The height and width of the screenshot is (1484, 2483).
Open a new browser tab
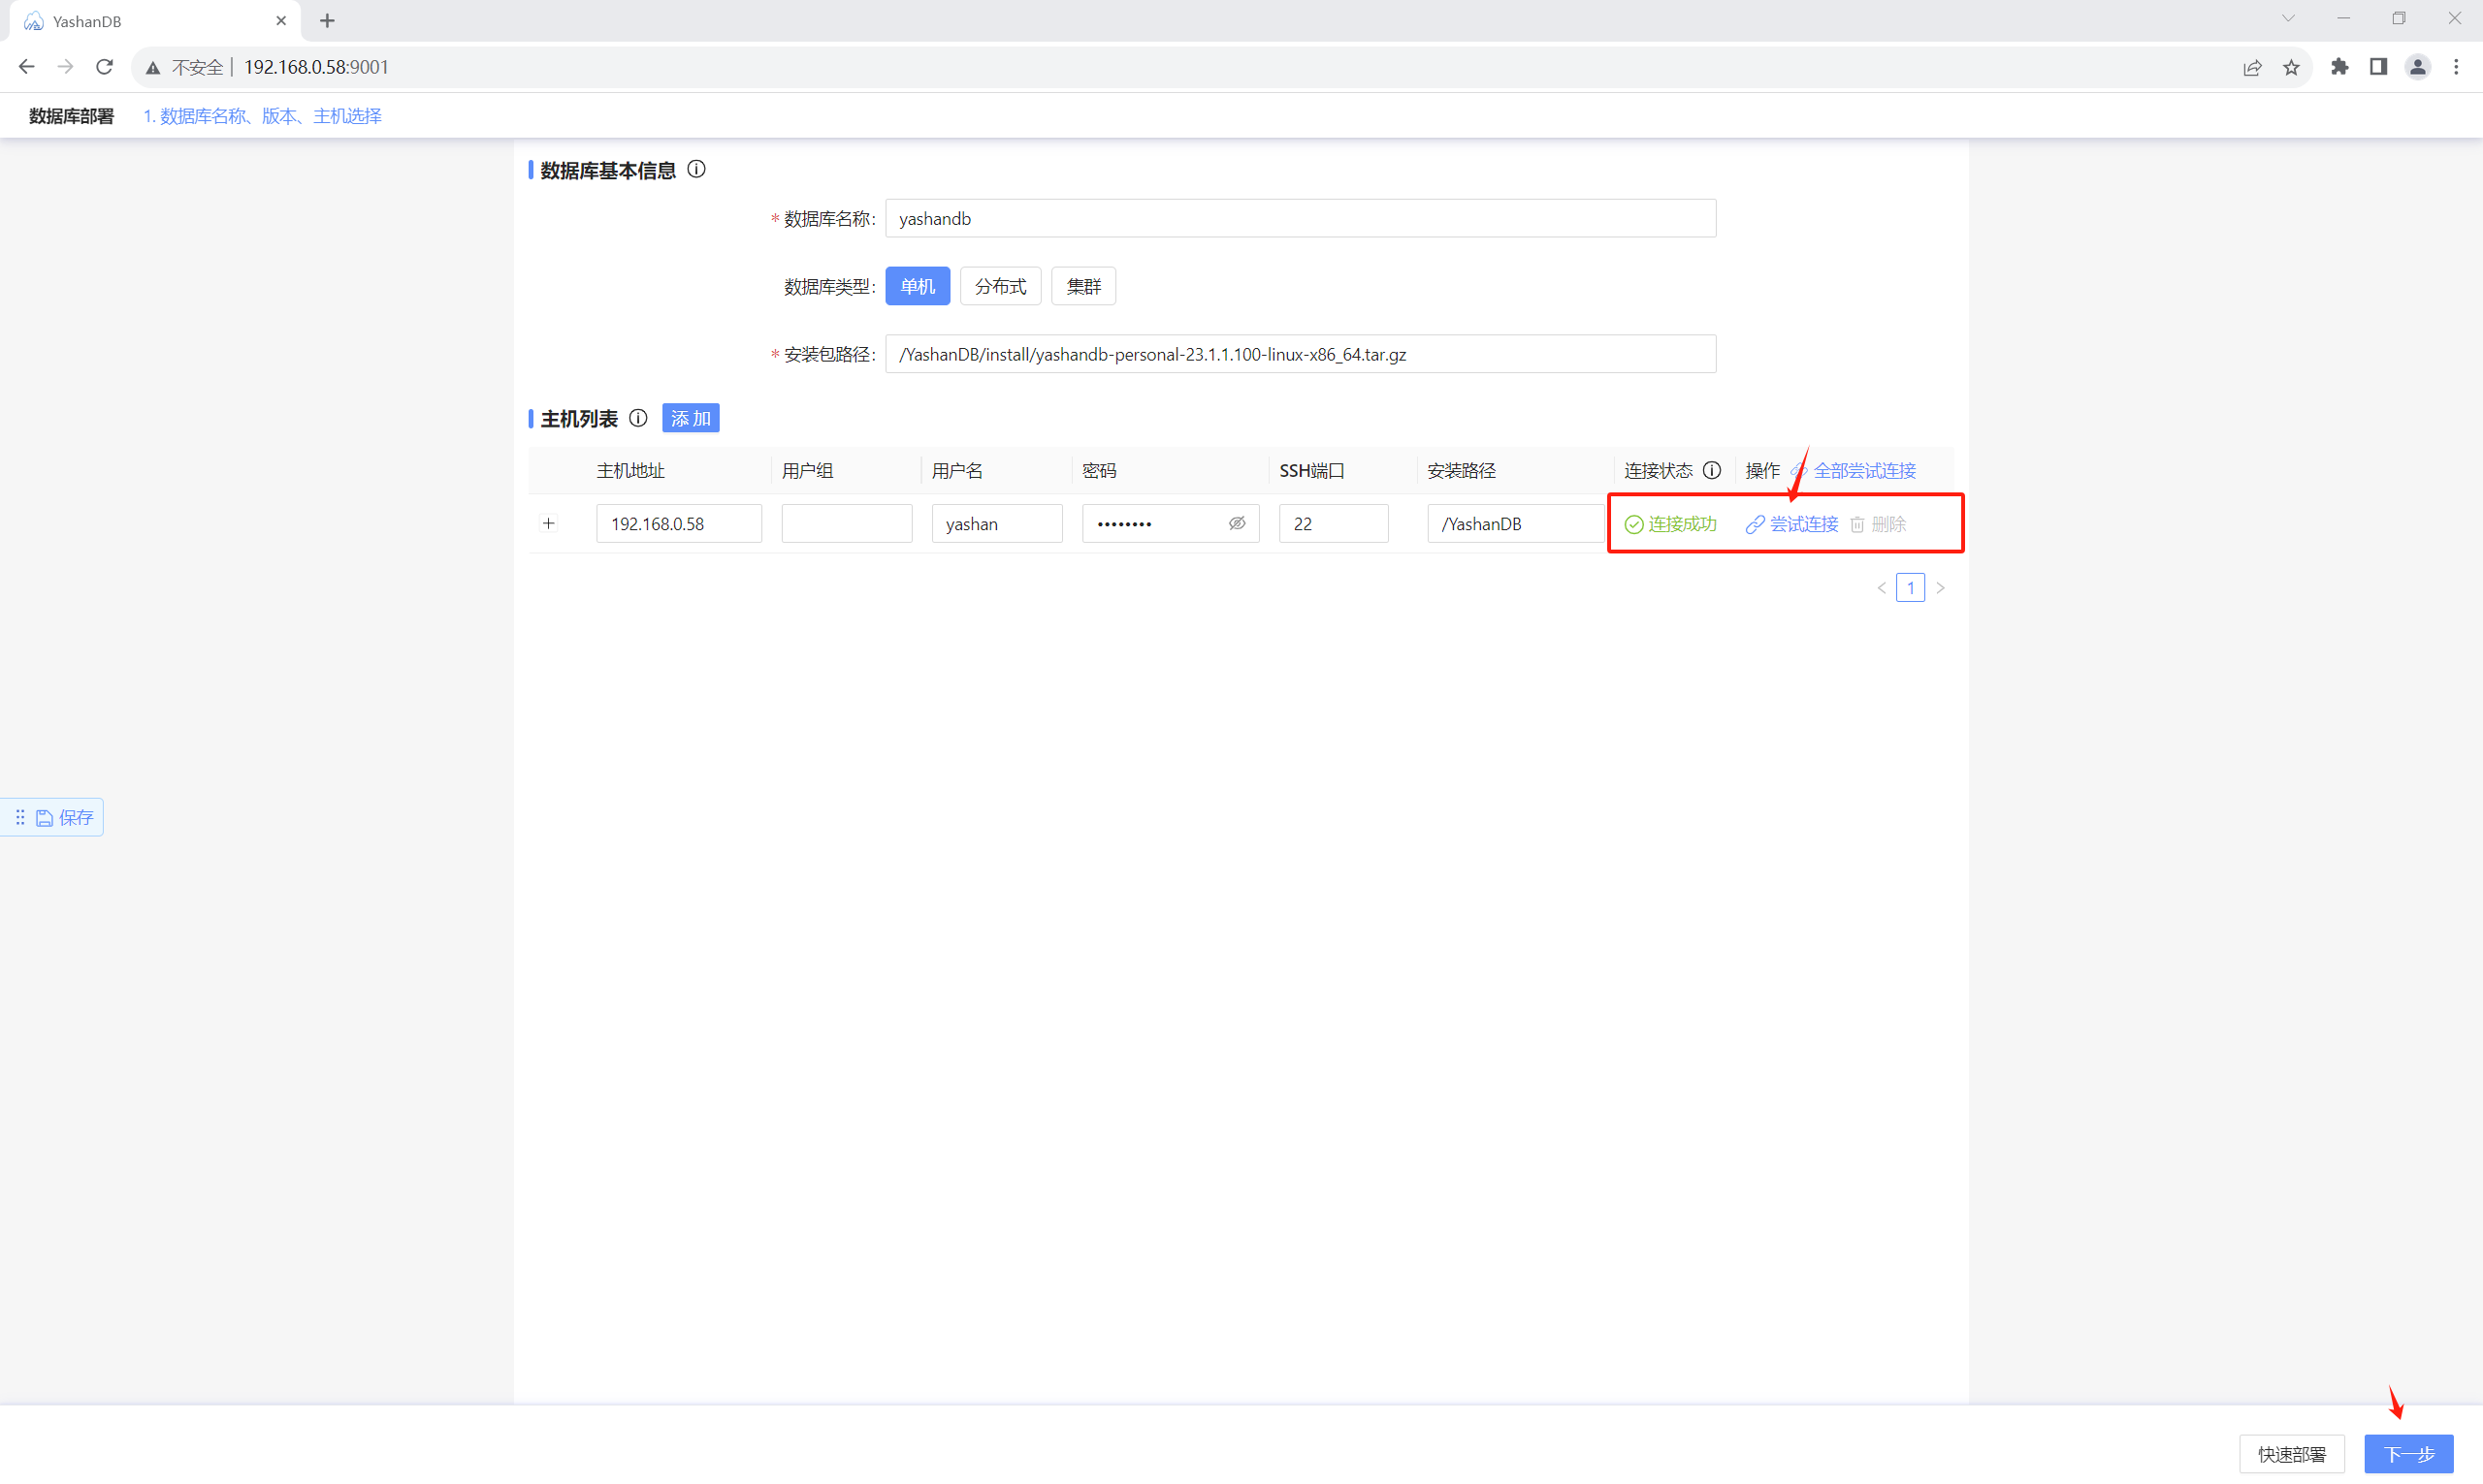point(327,21)
